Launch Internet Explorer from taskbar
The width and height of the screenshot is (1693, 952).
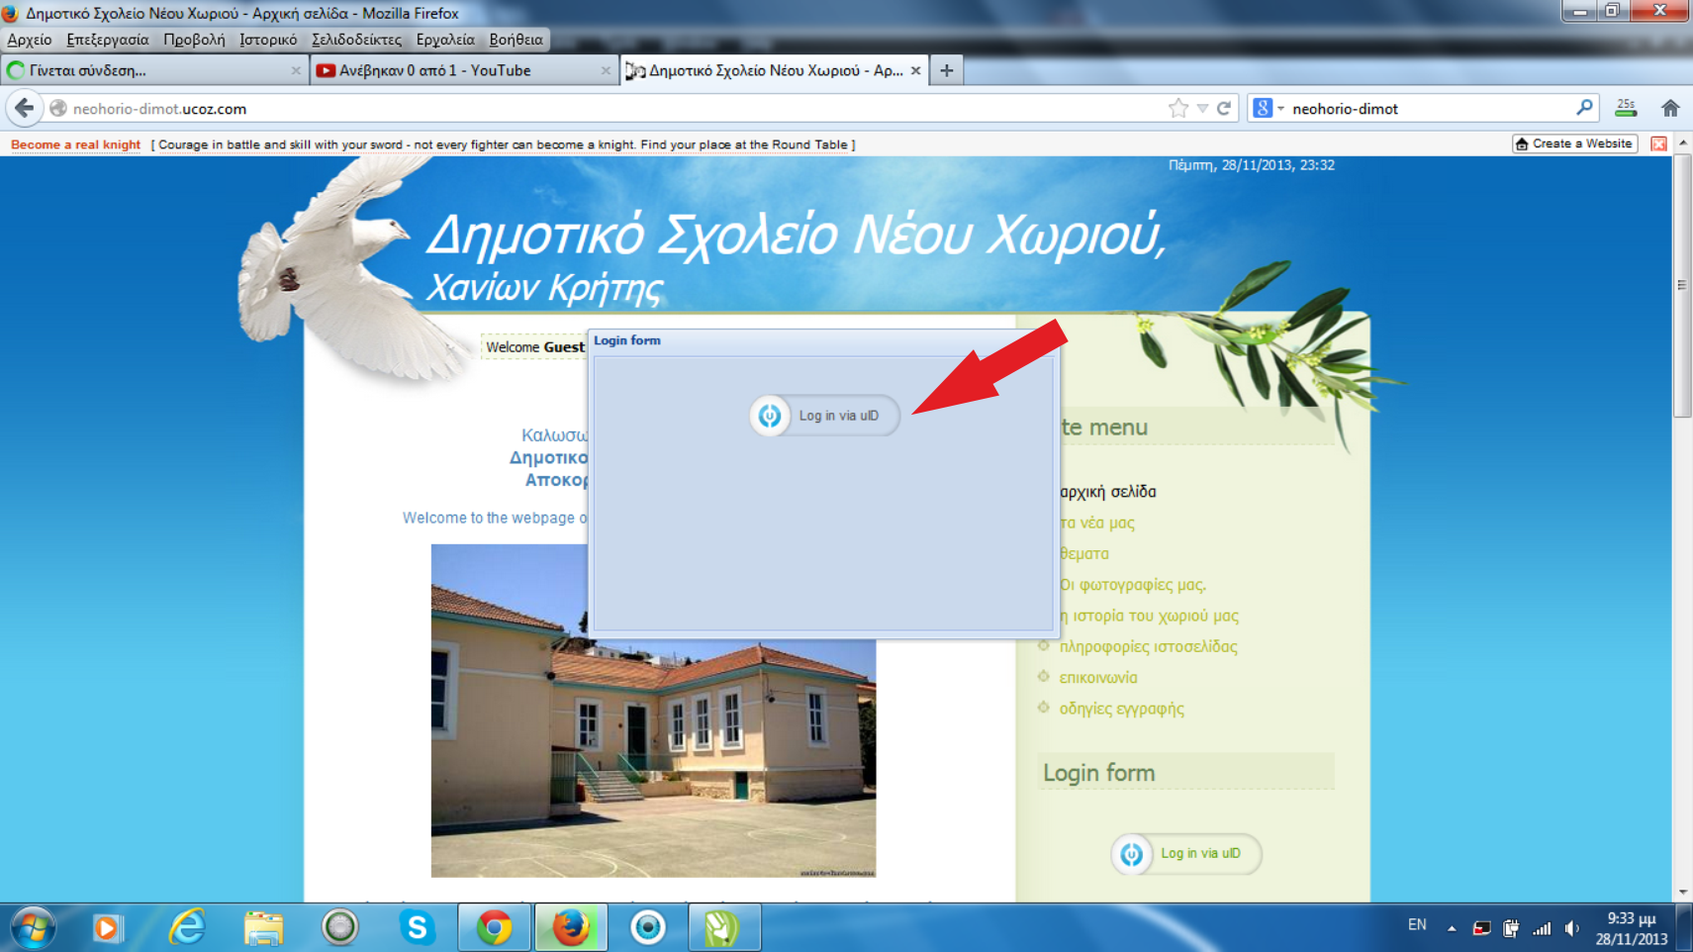pyautogui.click(x=186, y=927)
